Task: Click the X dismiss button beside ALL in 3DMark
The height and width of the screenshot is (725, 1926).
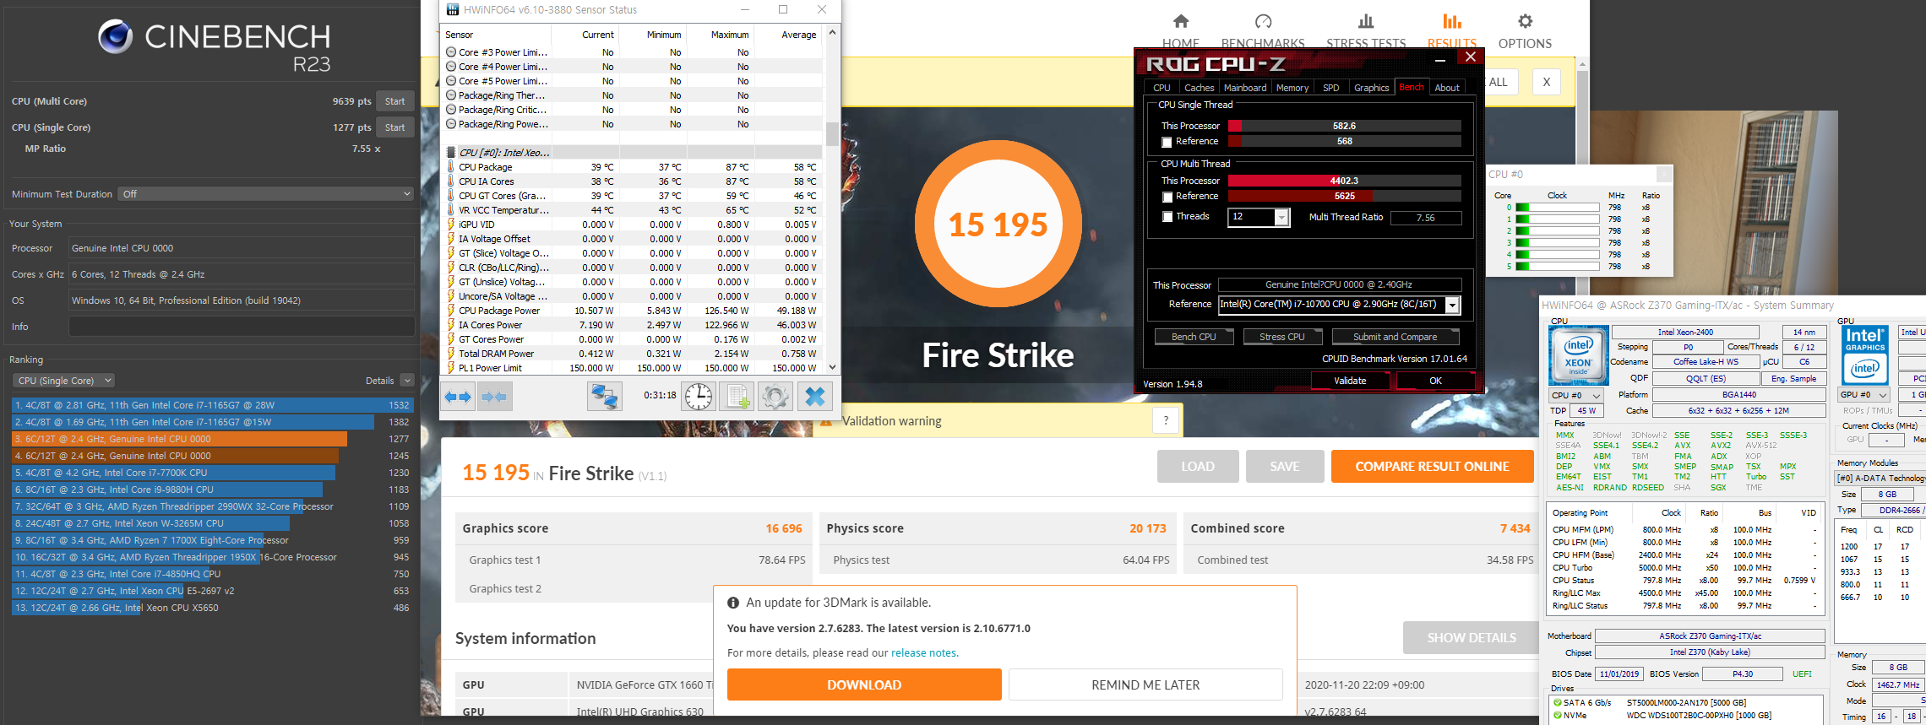Action: [x=1546, y=82]
